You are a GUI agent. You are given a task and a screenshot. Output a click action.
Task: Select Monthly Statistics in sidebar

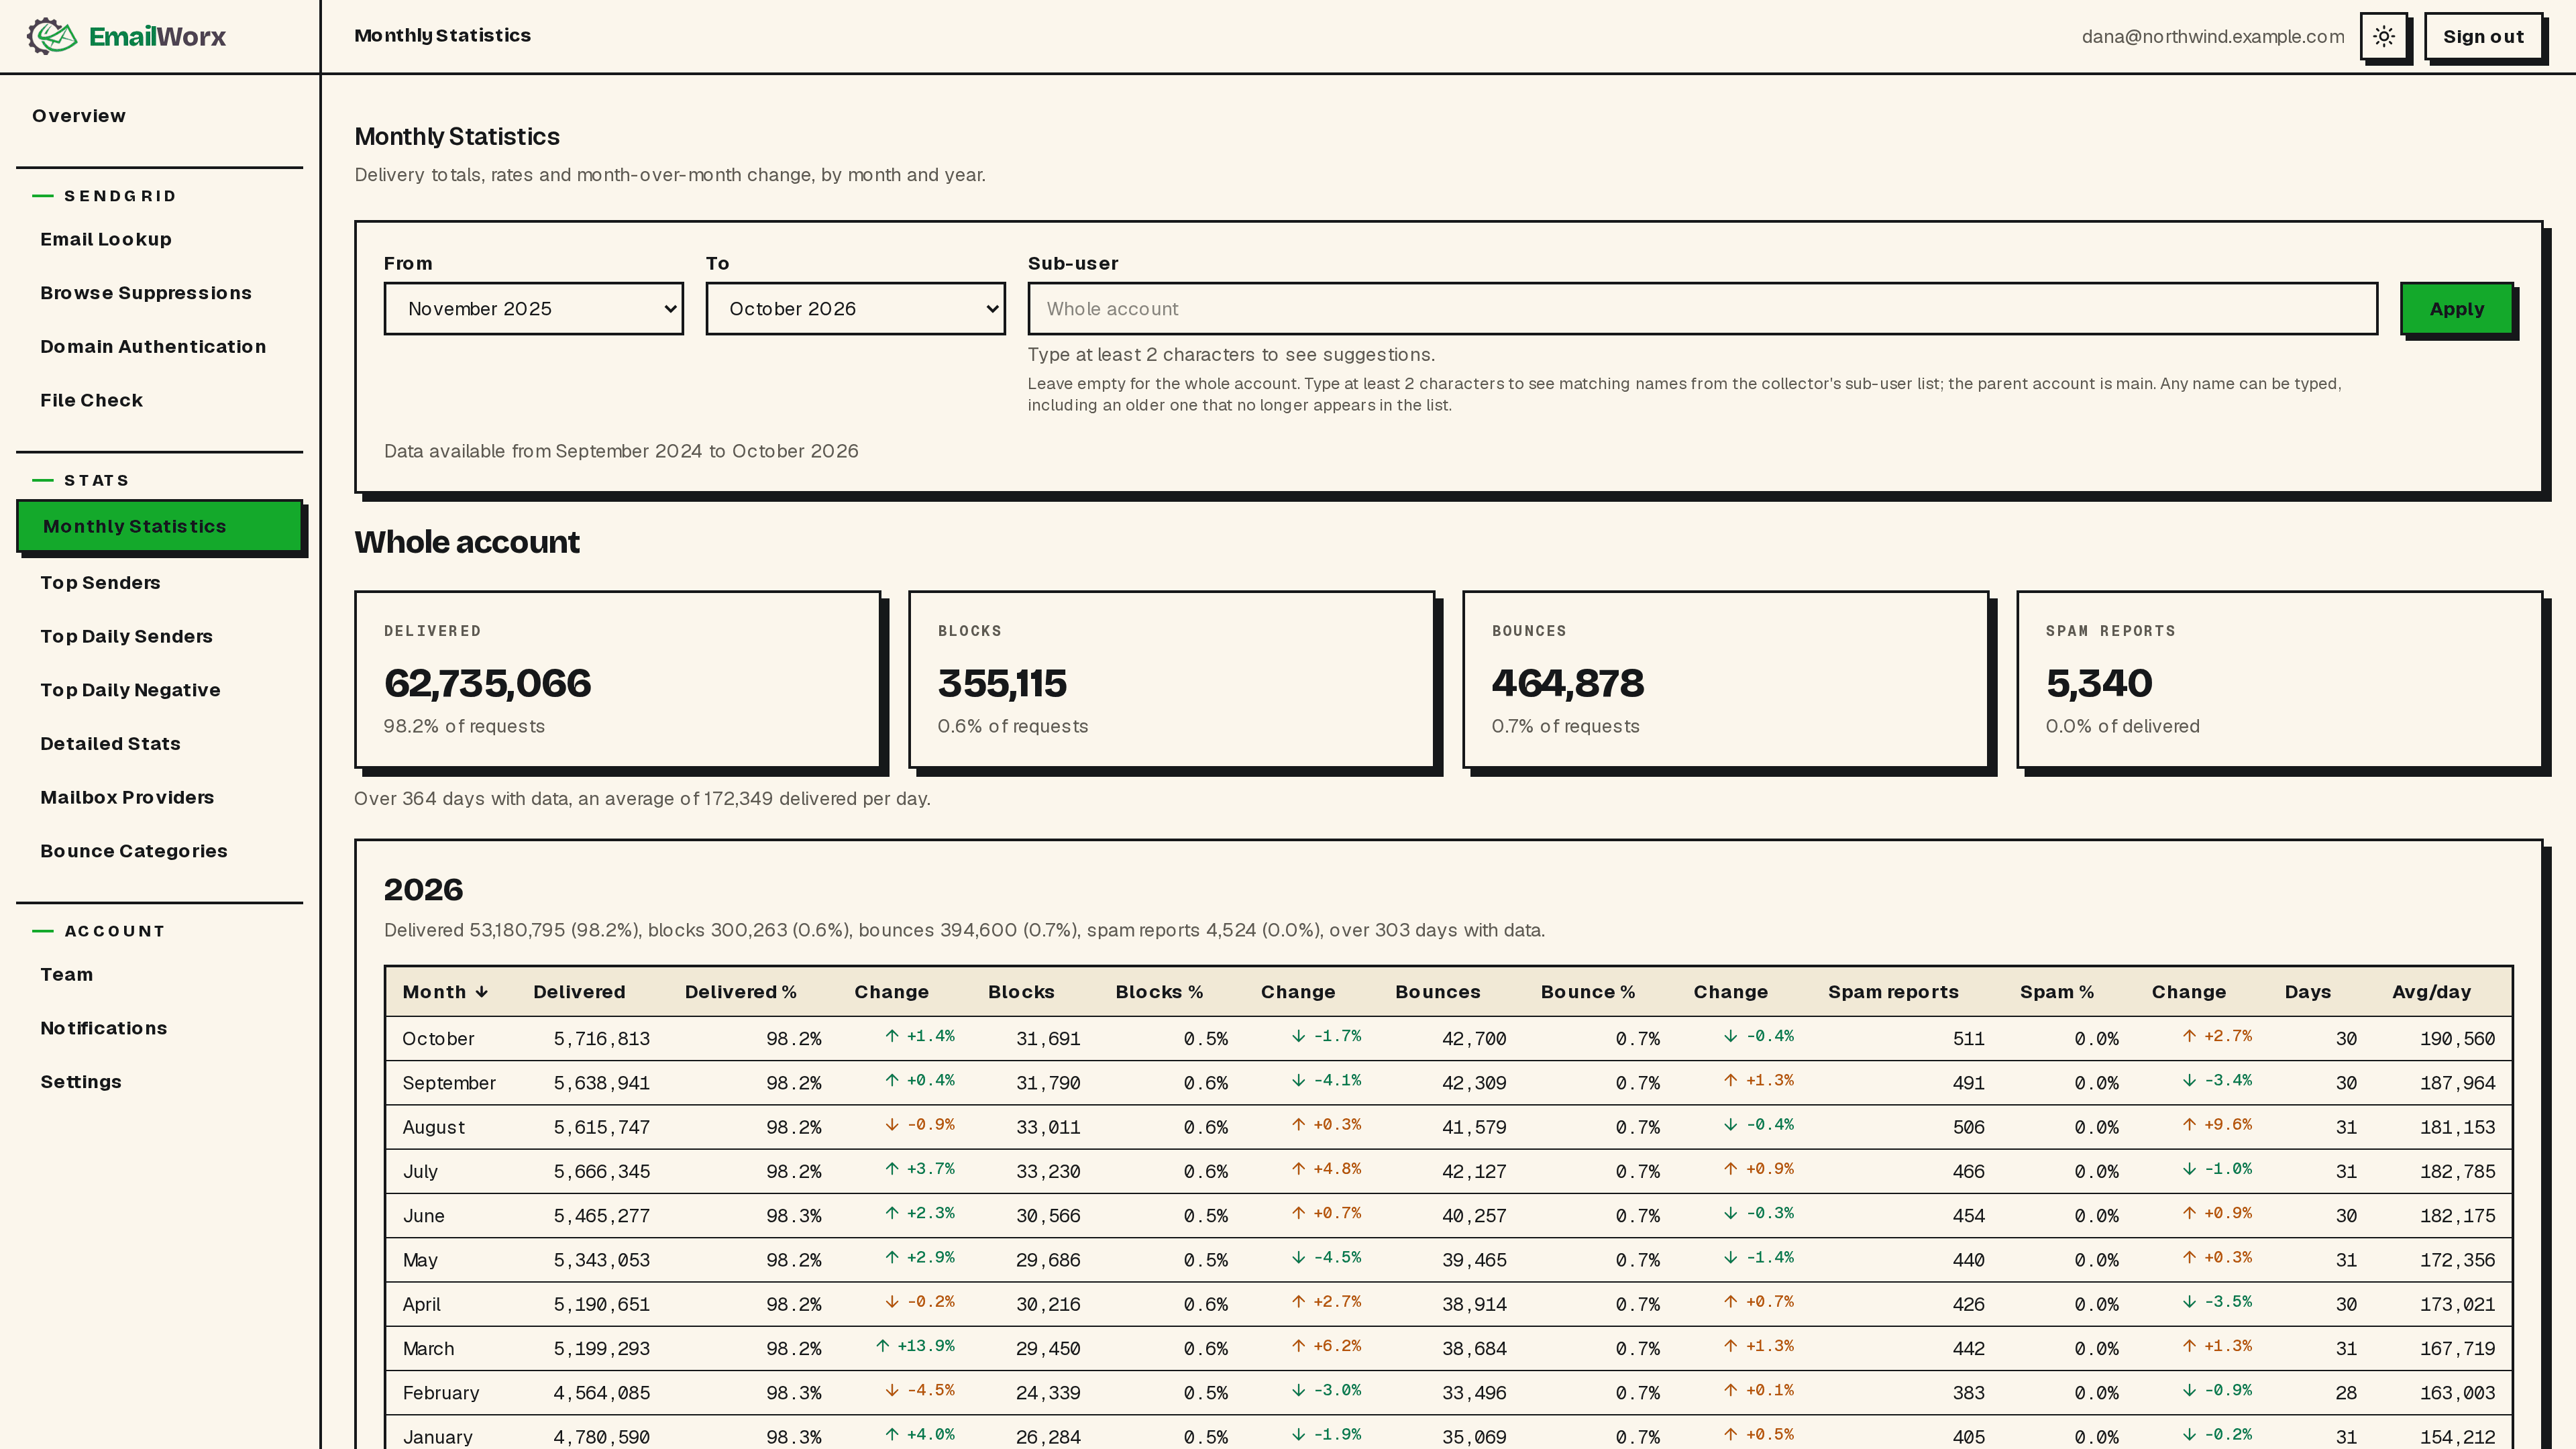click(160, 526)
